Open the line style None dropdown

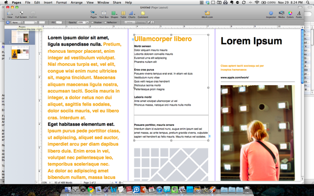pyautogui.click(x=17, y=22)
